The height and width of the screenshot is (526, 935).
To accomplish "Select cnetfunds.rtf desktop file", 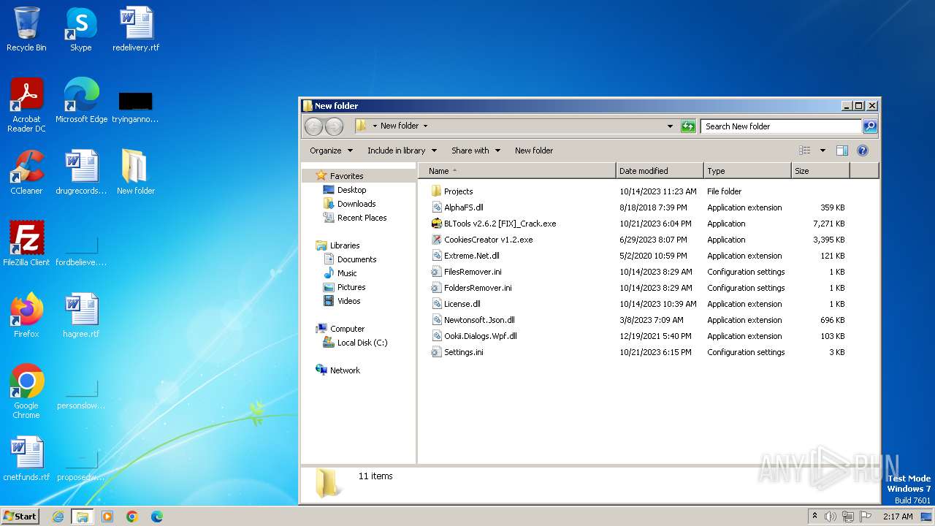I will (26, 459).
